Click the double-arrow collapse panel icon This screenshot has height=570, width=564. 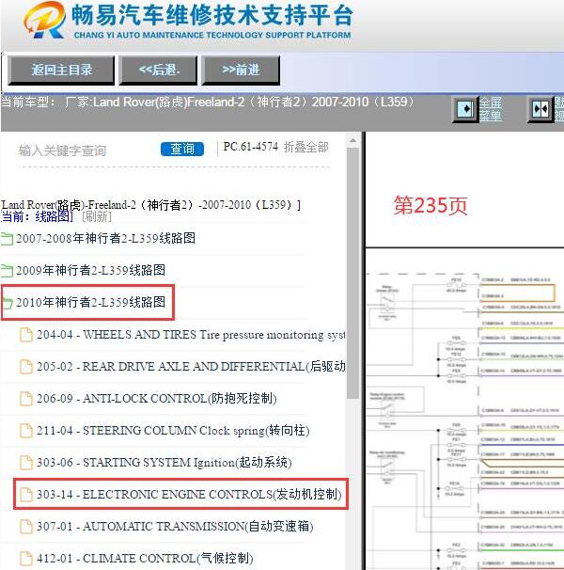click(540, 109)
